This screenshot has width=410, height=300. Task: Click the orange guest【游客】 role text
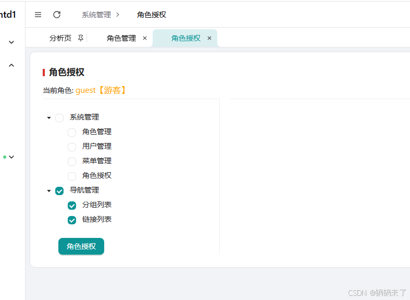pos(101,90)
